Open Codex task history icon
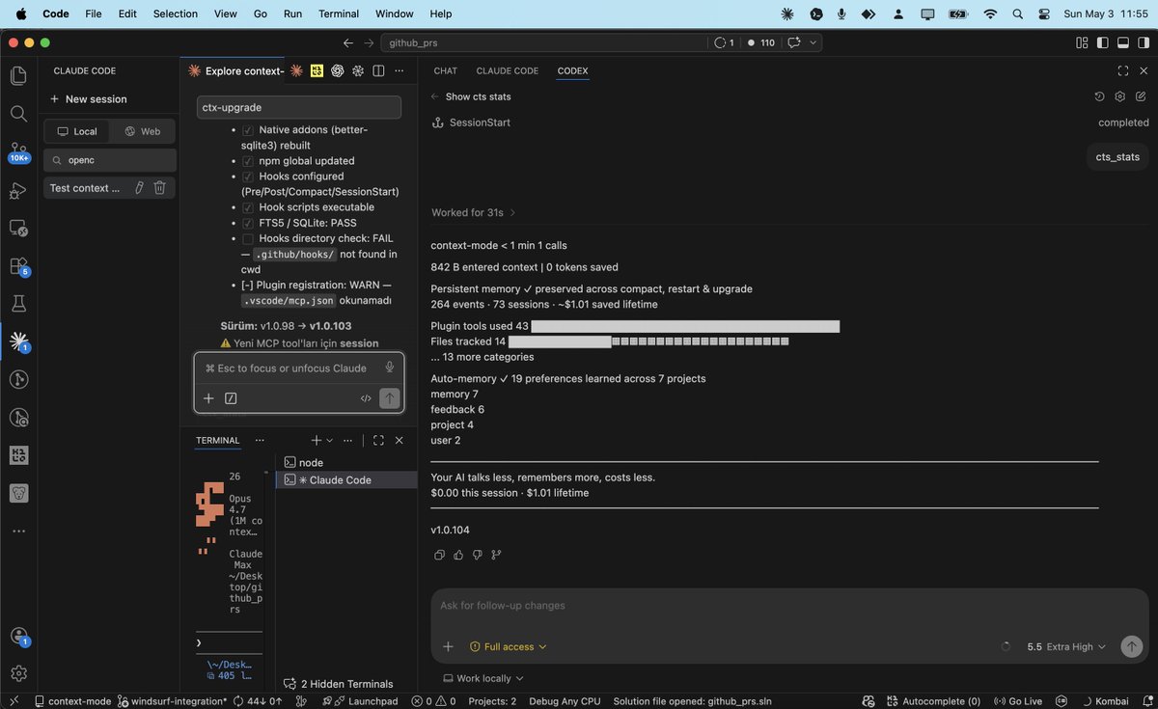The width and height of the screenshot is (1158, 709). coord(1099,96)
